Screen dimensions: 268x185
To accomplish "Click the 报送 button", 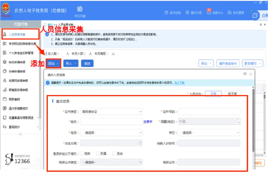I will click(87, 63).
